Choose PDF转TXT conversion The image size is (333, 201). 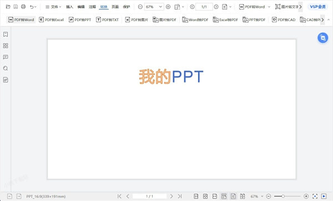coord(107,20)
